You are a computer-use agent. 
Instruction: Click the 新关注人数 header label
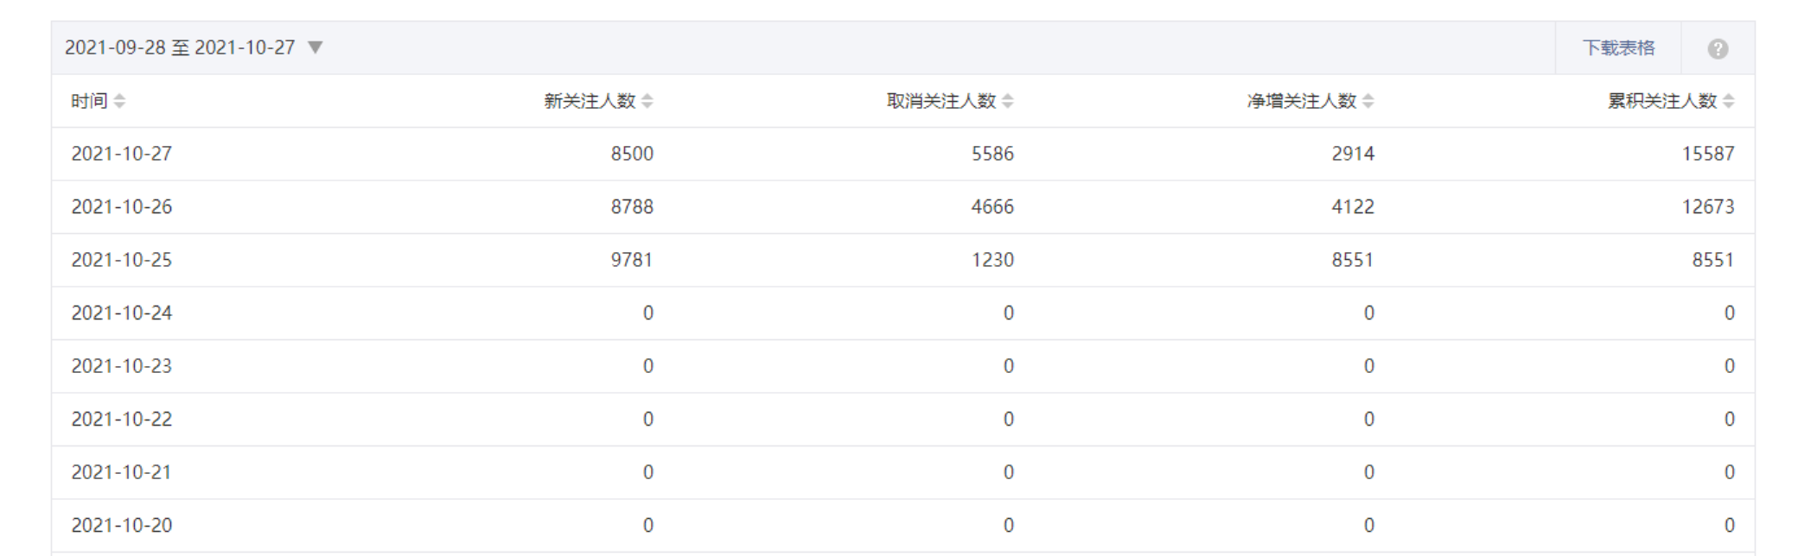pyautogui.click(x=590, y=101)
